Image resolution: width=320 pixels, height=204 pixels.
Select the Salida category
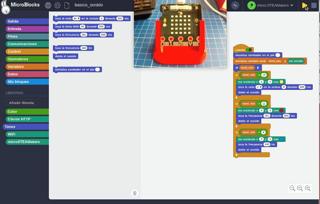tap(27, 21)
